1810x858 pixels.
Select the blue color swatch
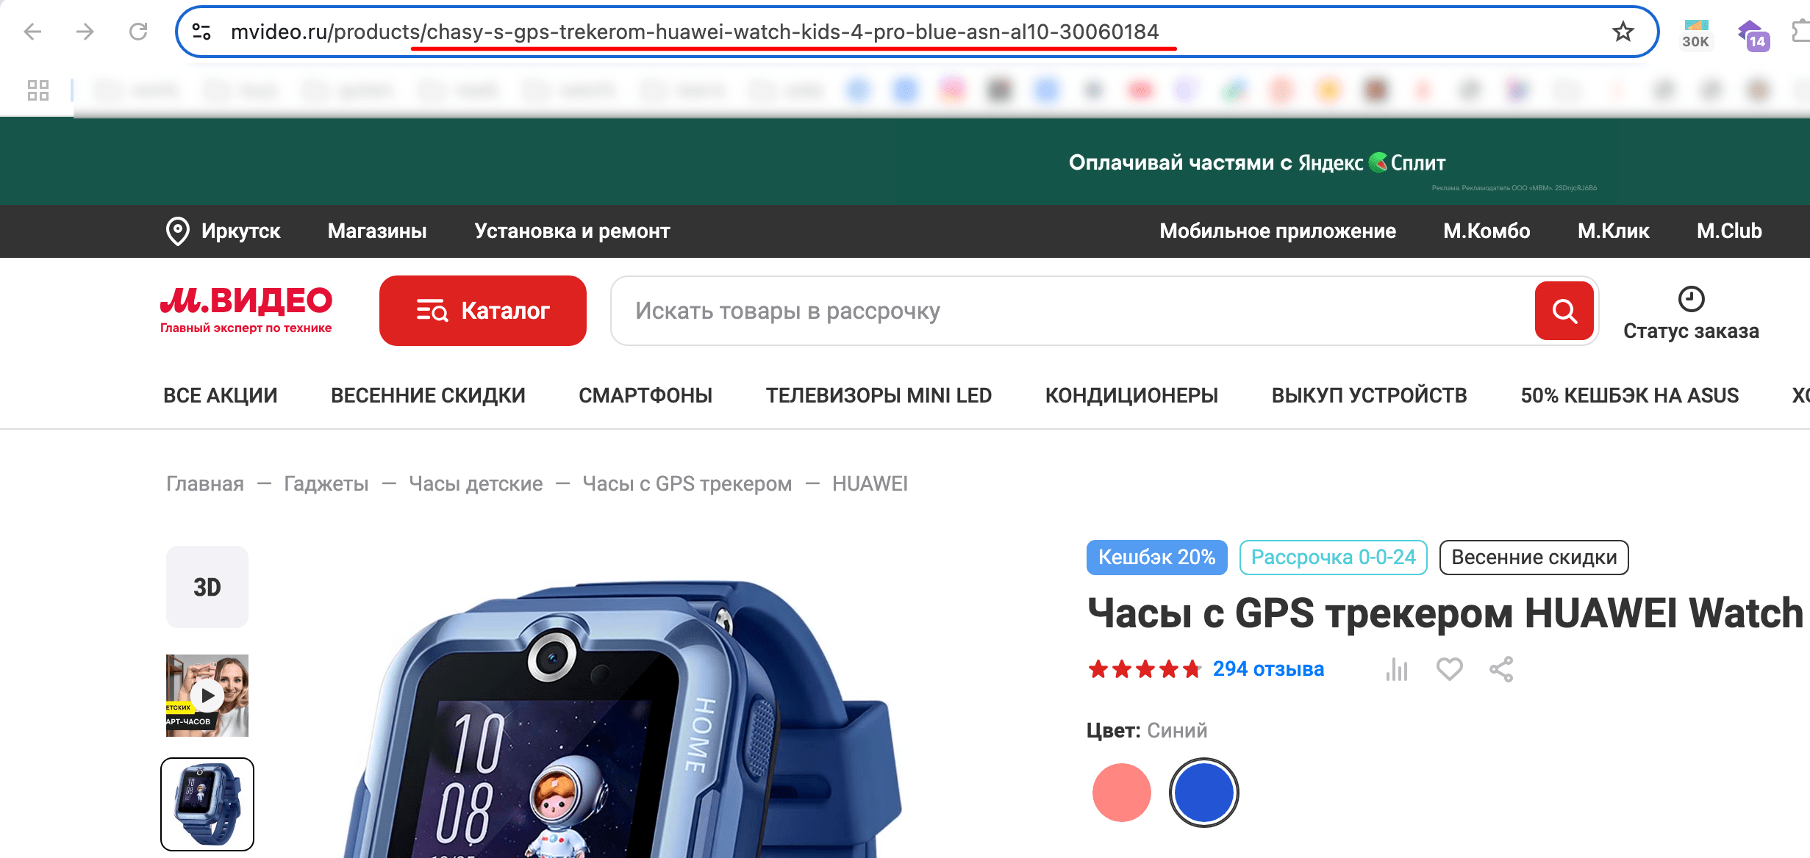coord(1203,793)
